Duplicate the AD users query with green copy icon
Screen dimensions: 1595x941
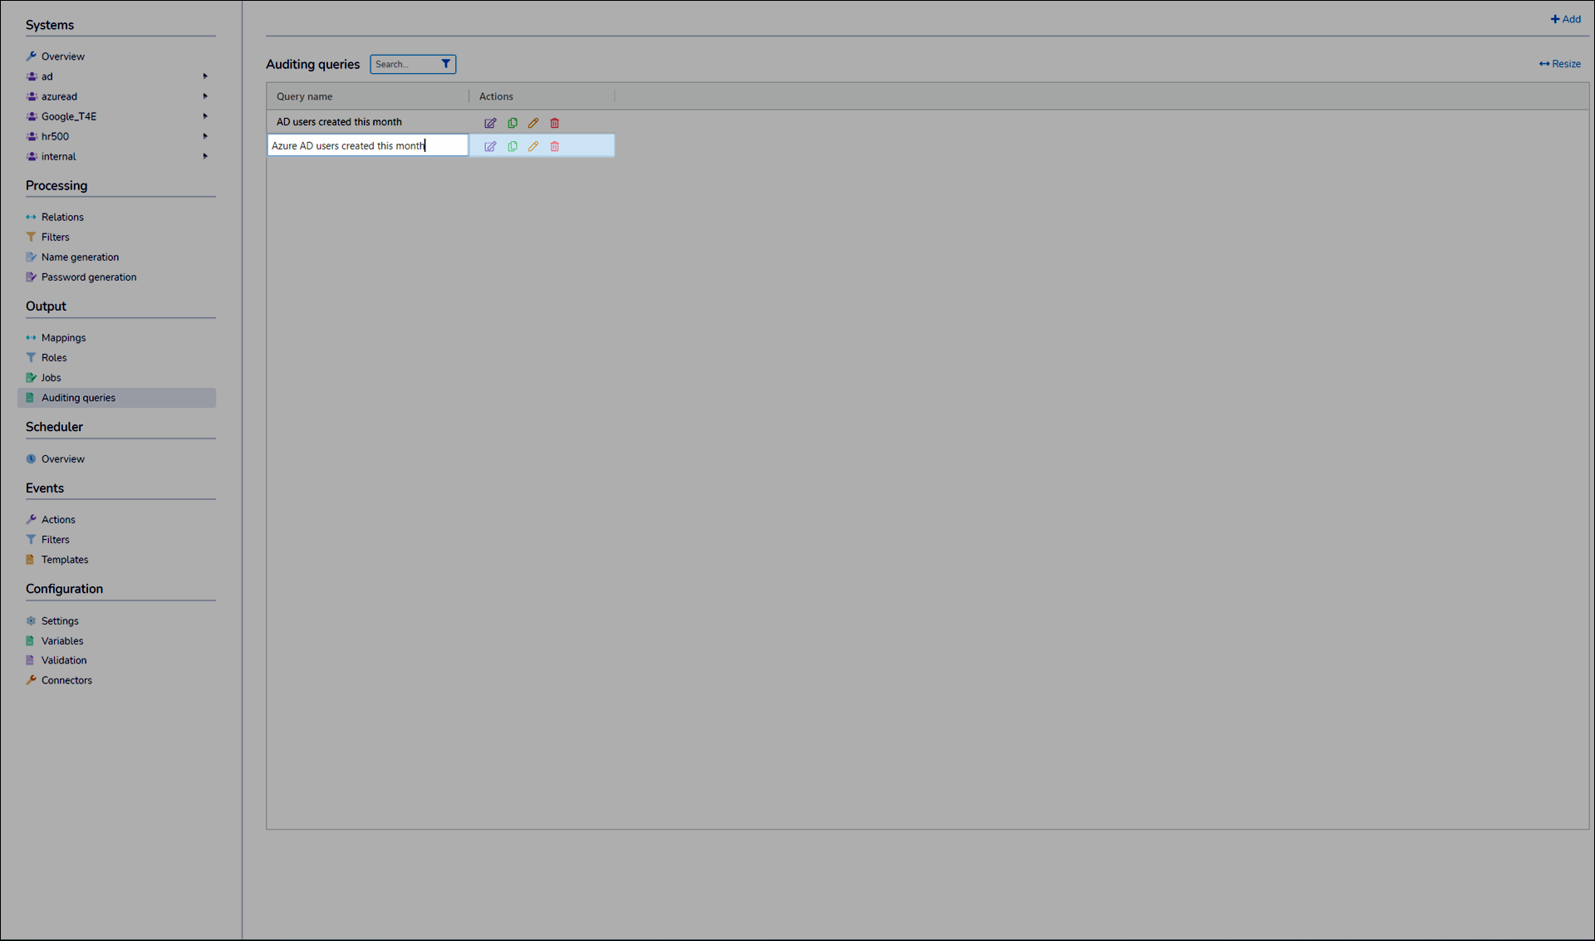tap(512, 122)
